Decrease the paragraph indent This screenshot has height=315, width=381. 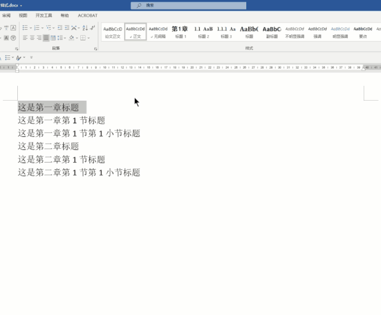pyautogui.click(x=60, y=28)
